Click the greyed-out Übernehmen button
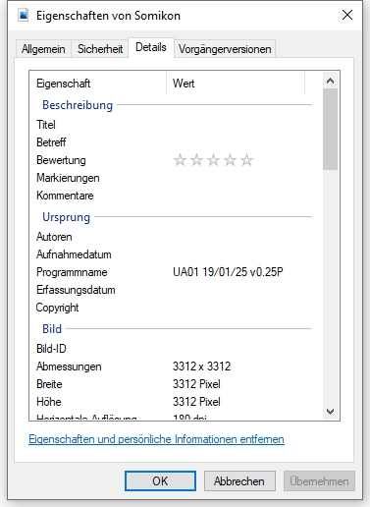Screen dimensions: 370x507 [319, 480]
